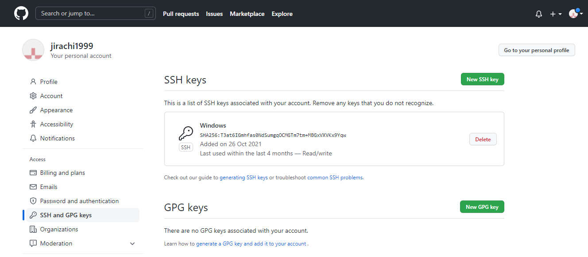Image resolution: width=588 pixels, height=257 pixels.
Task: Click the GitHub octocat logo
Action: coord(21,13)
